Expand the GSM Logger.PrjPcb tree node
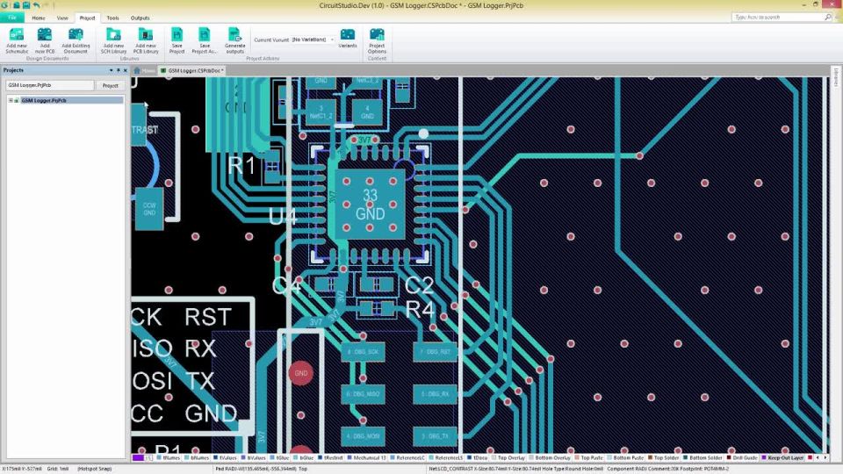 [11, 100]
